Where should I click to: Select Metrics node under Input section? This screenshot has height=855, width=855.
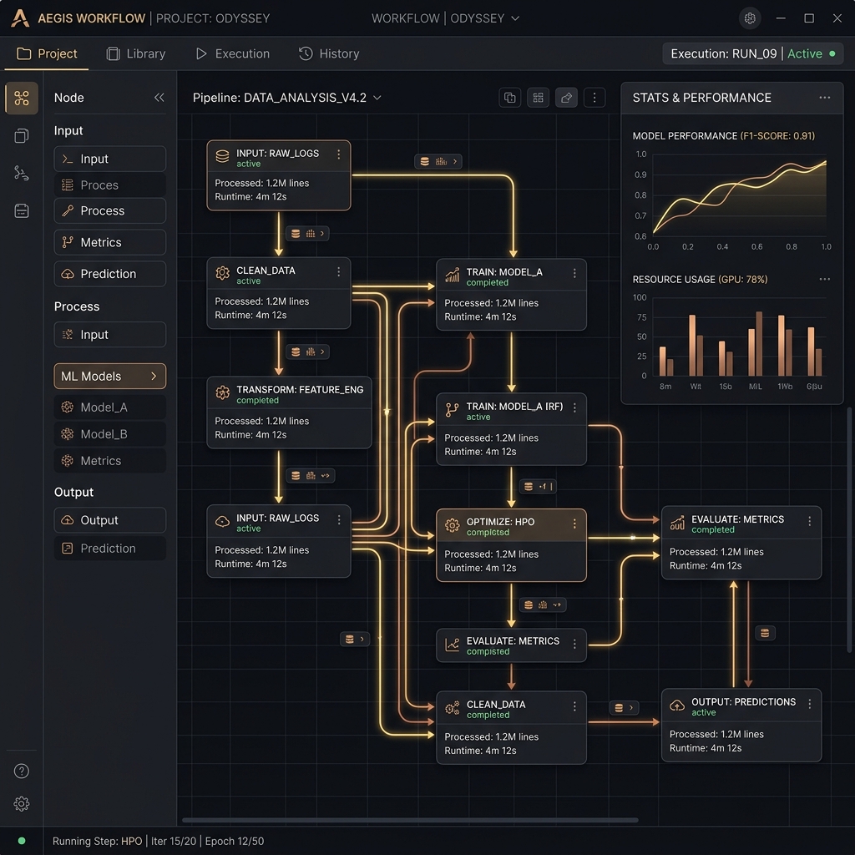pos(109,242)
